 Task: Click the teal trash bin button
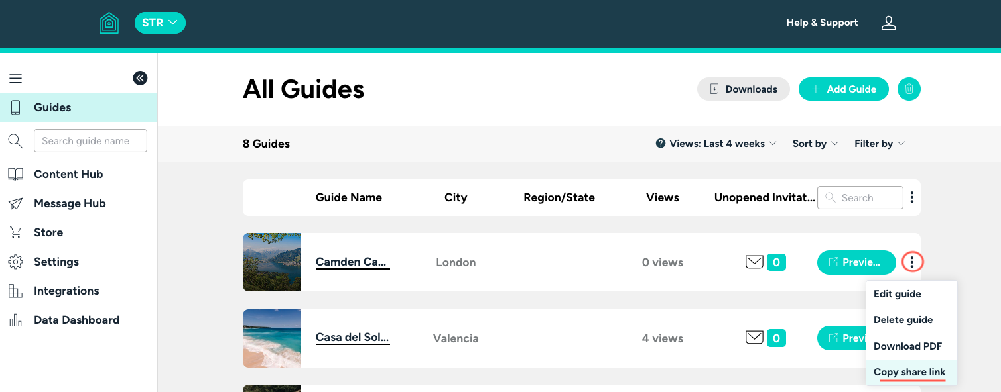coord(909,89)
